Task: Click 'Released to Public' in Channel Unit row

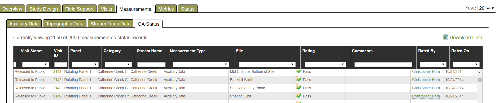Action: click(30, 96)
